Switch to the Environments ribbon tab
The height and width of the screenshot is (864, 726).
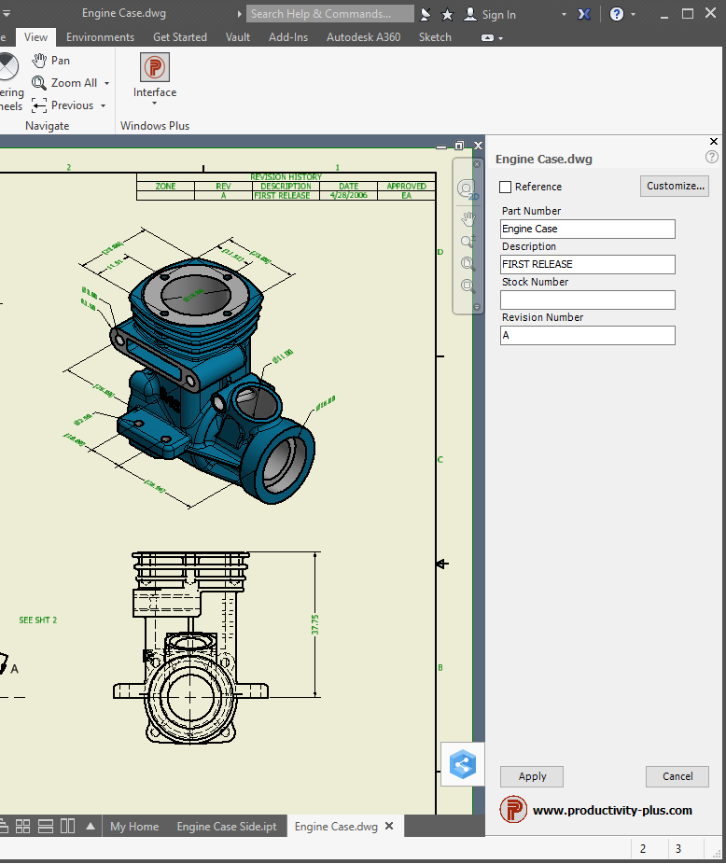[x=100, y=37]
